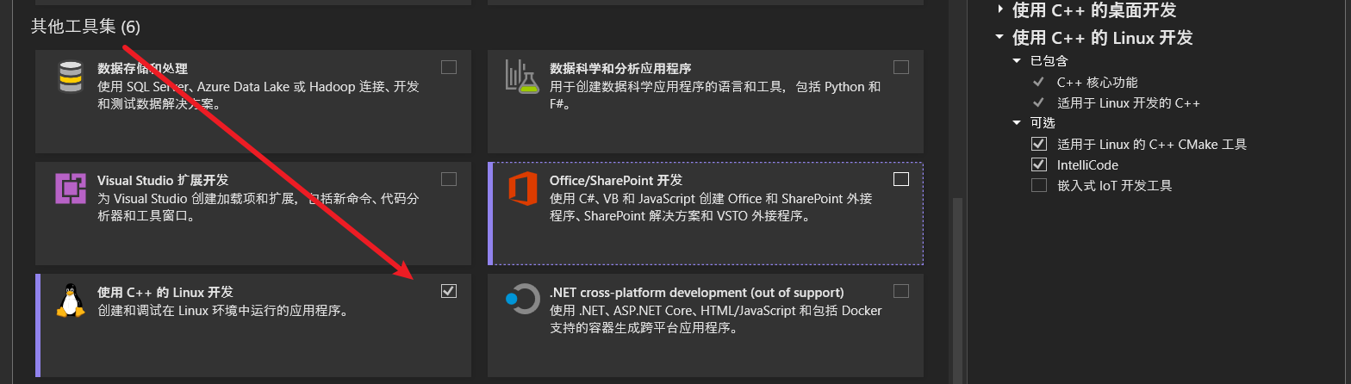Collapse the 已包含 subsection
Viewport: 1351px width, 384px height.
click(x=1017, y=61)
